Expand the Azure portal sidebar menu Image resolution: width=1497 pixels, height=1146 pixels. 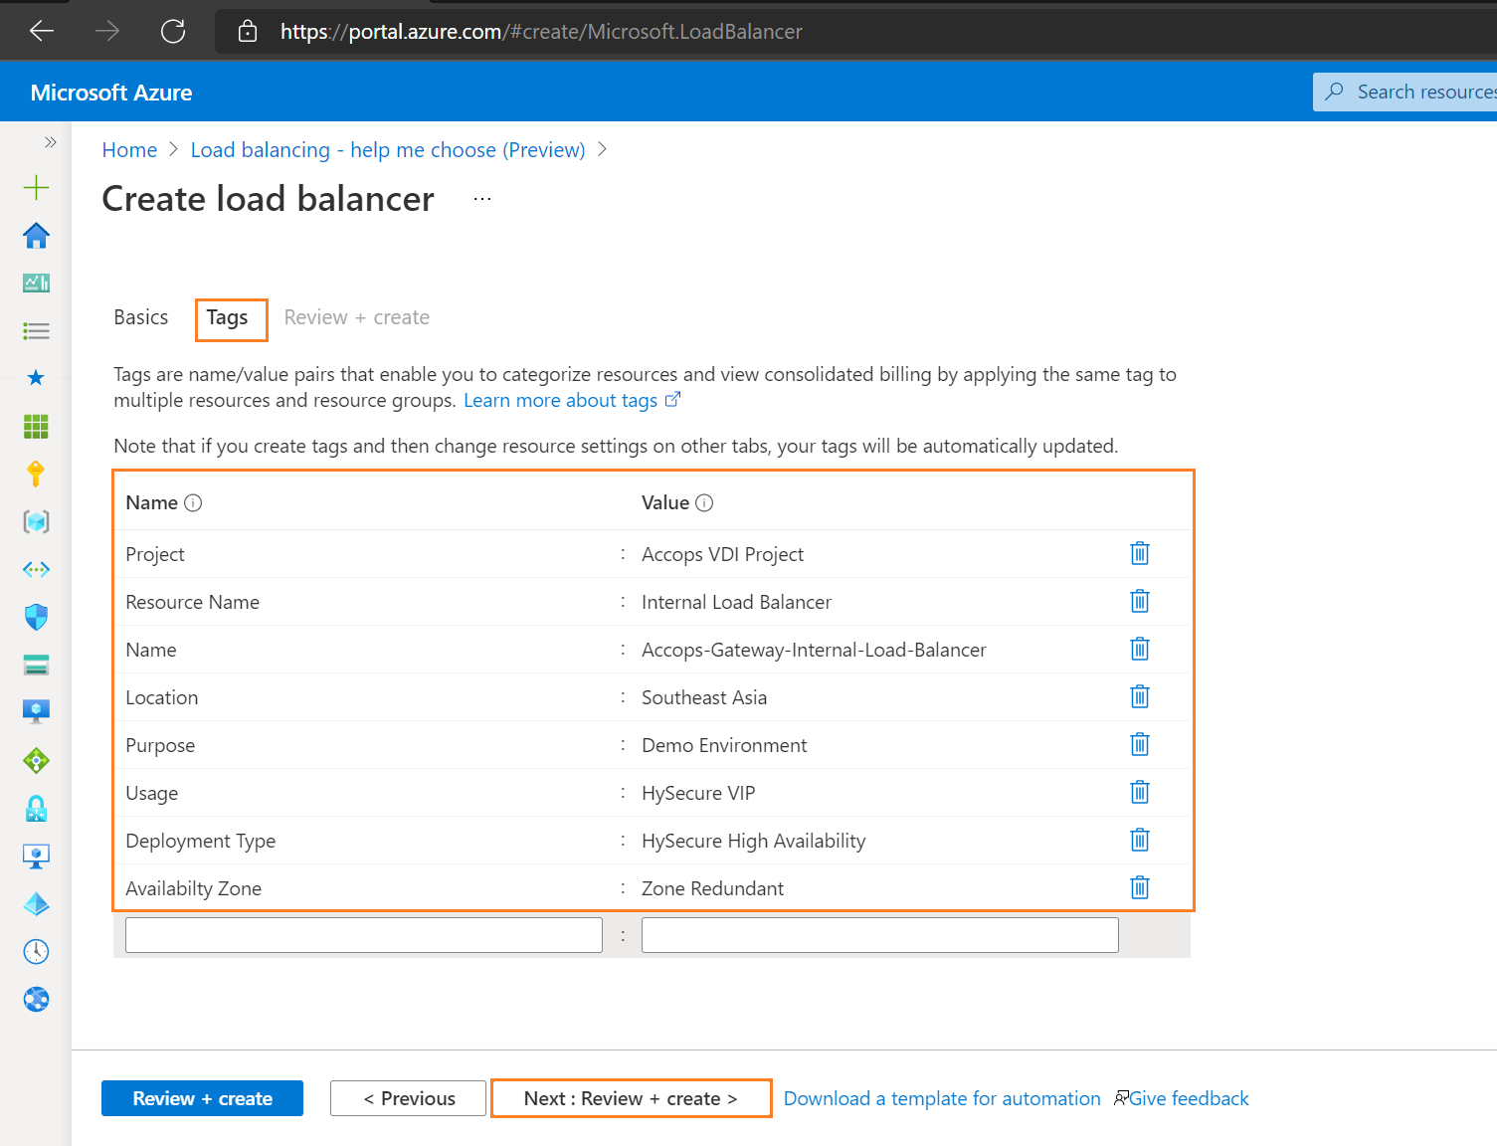click(x=51, y=142)
